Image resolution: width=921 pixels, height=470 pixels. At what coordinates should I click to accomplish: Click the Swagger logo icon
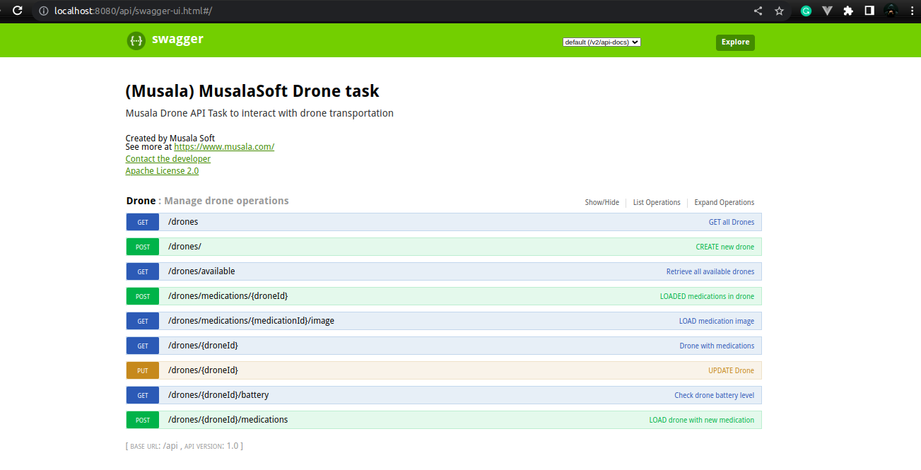click(136, 41)
